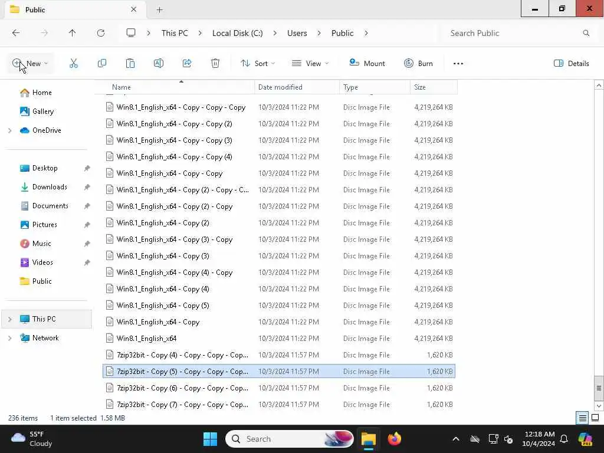
Task: Go up one folder level arrow
Action: tap(73, 33)
